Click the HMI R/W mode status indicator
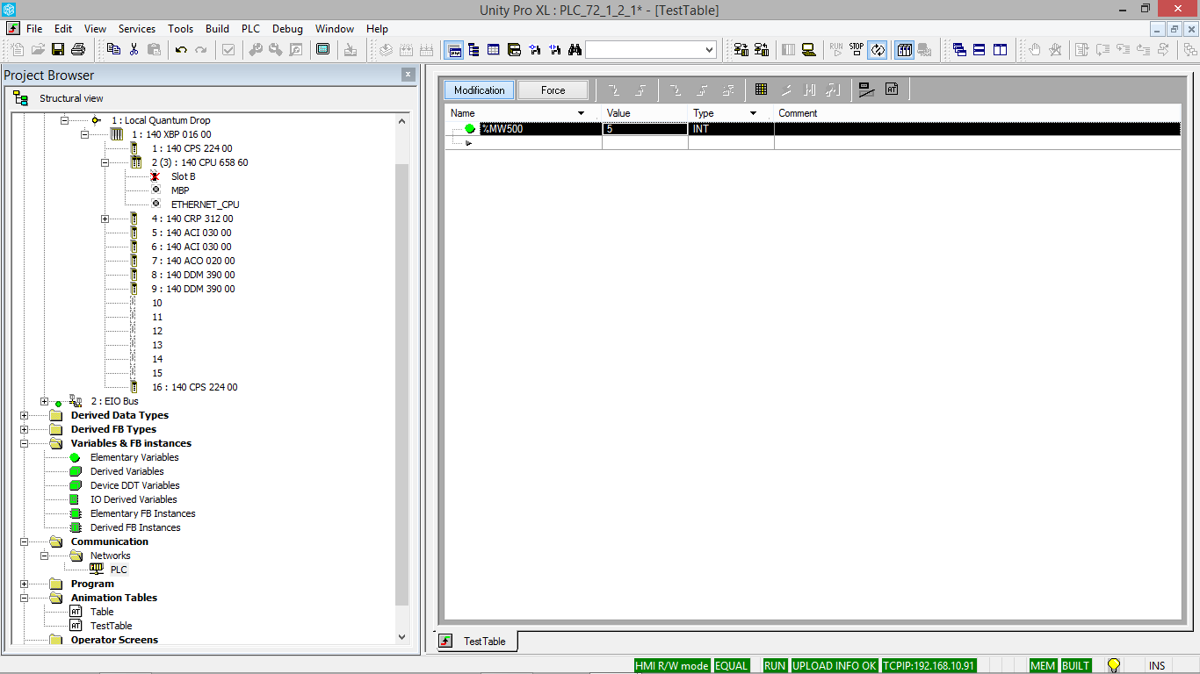Screen dimensions: 1200x674 coord(672,665)
